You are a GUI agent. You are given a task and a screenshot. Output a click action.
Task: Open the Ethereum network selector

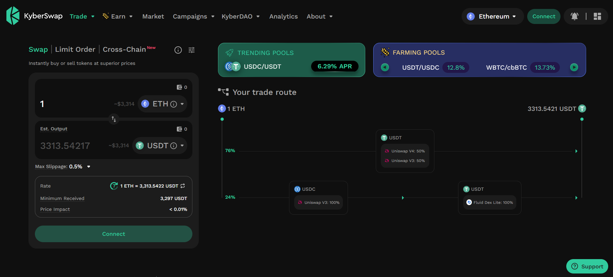pyautogui.click(x=492, y=16)
